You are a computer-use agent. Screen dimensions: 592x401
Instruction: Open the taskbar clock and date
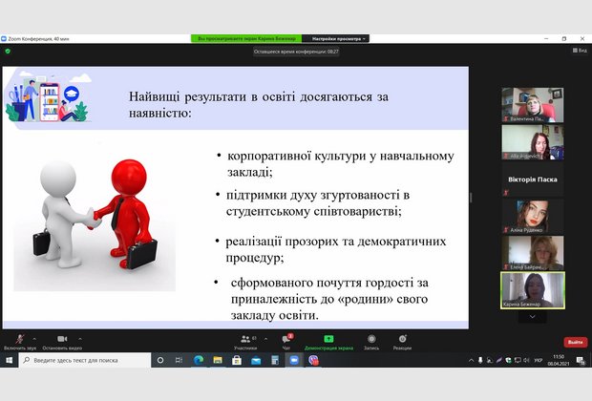[x=559, y=360]
